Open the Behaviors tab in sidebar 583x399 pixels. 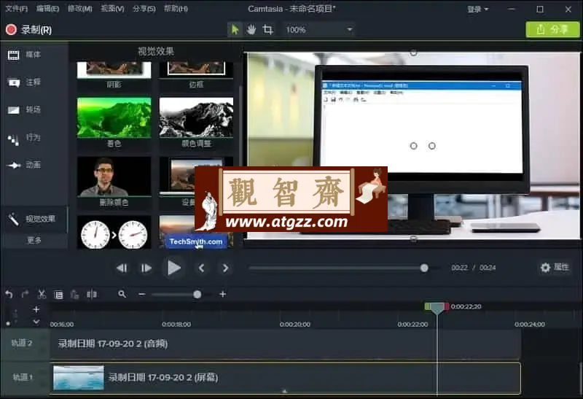pyautogui.click(x=25, y=138)
